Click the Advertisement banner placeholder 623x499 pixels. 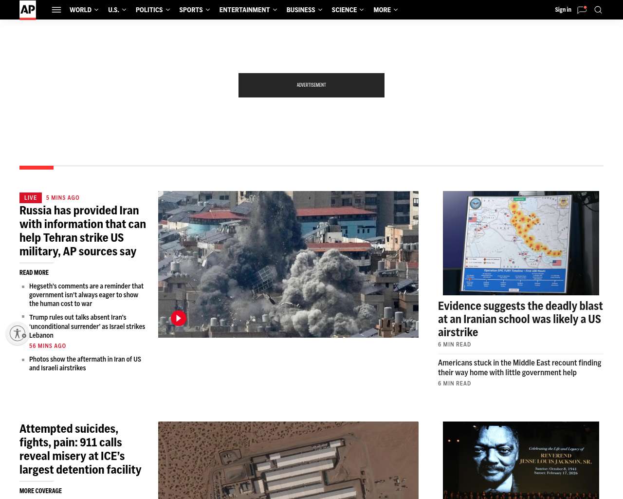pos(311,85)
